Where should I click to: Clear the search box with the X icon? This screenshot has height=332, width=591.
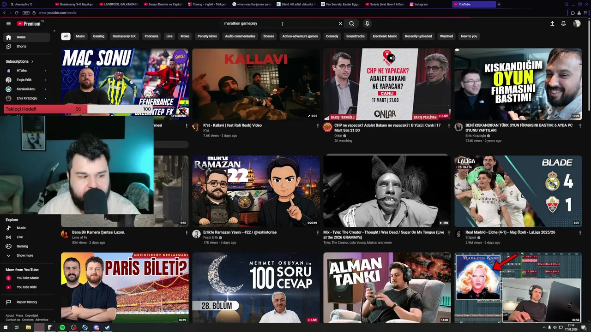pos(340,24)
